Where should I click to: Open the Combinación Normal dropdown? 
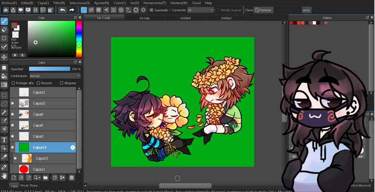55,76
